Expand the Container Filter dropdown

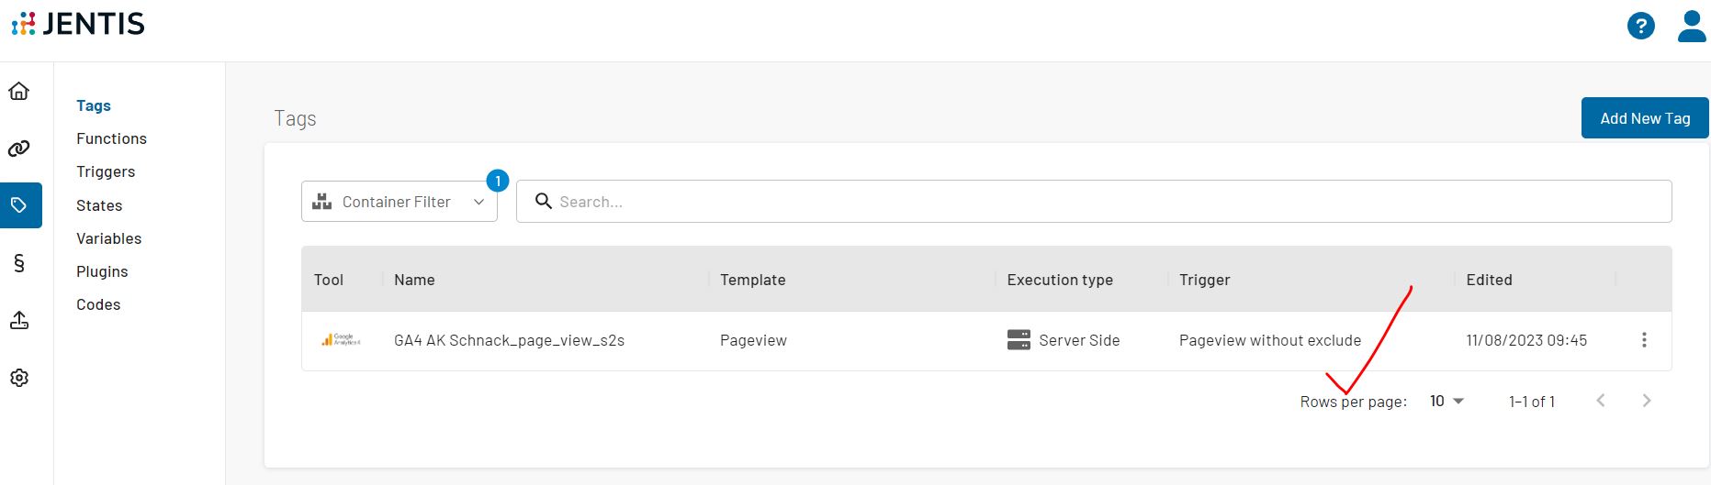coord(400,202)
